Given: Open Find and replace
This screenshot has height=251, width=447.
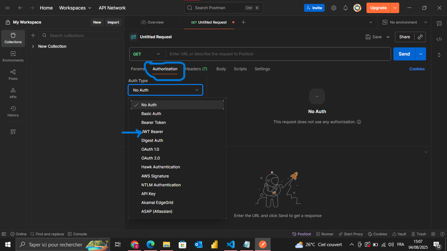Looking at the screenshot, I should point(47,234).
